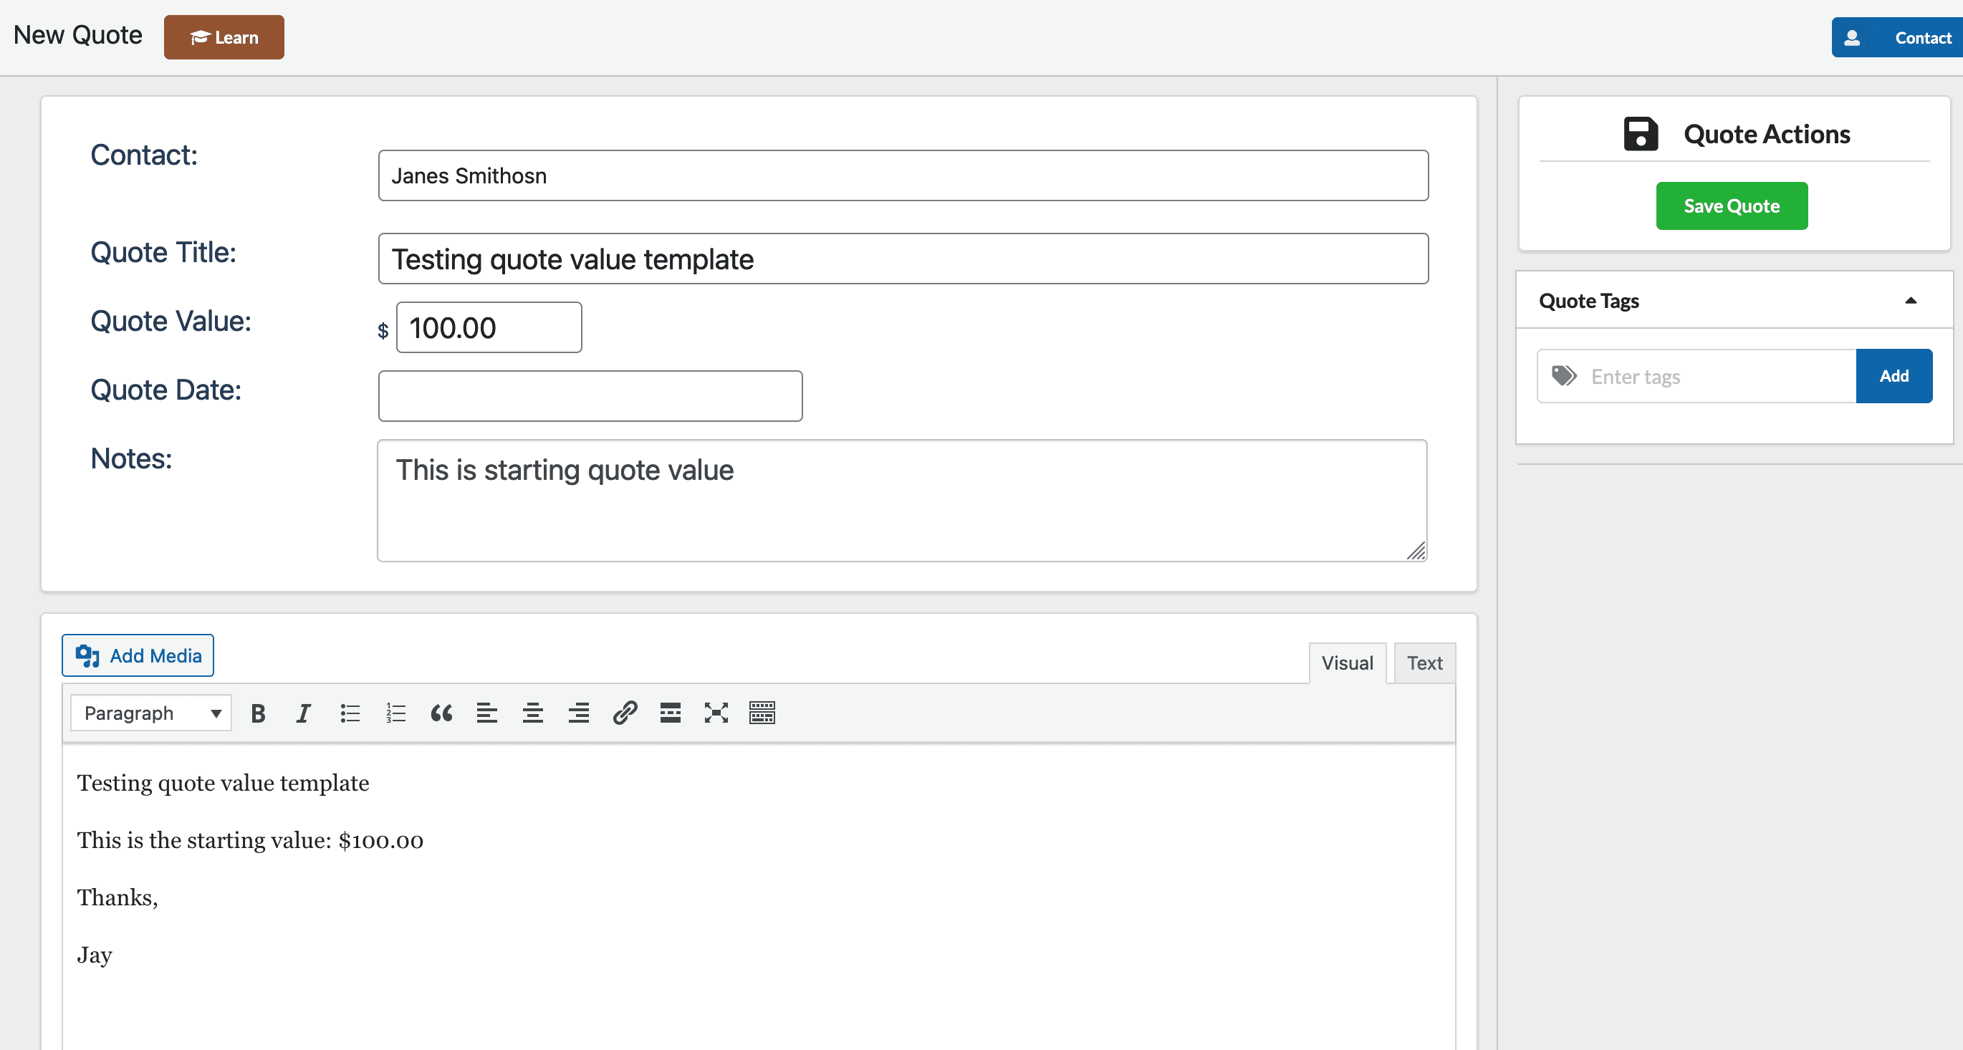The image size is (1963, 1050).
Task: Align text left in editor
Action: (x=487, y=713)
